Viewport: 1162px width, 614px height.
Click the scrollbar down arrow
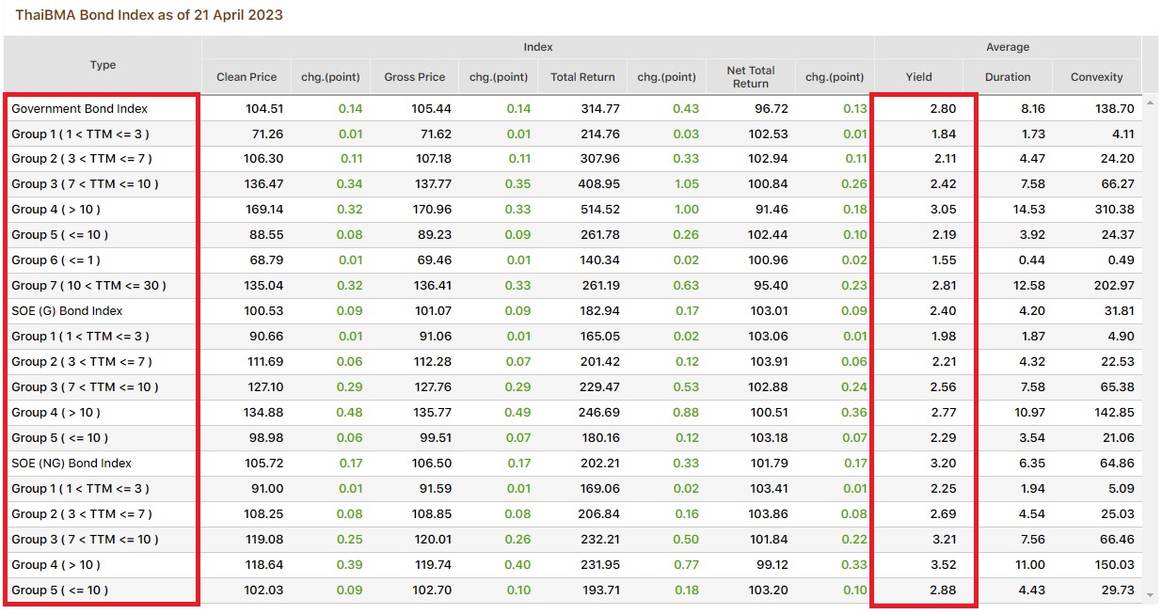pos(1151,594)
